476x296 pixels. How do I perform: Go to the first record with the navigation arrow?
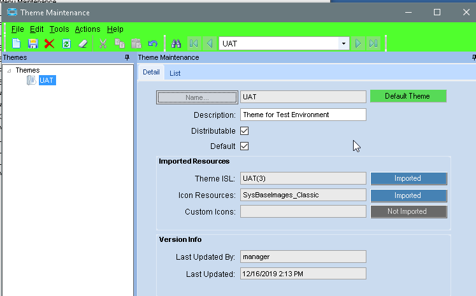pyautogui.click(x=193, y=44)
